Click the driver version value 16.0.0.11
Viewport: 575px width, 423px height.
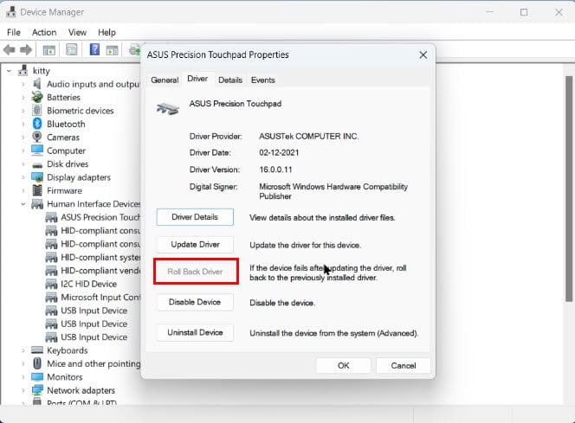tap(275, 170)
